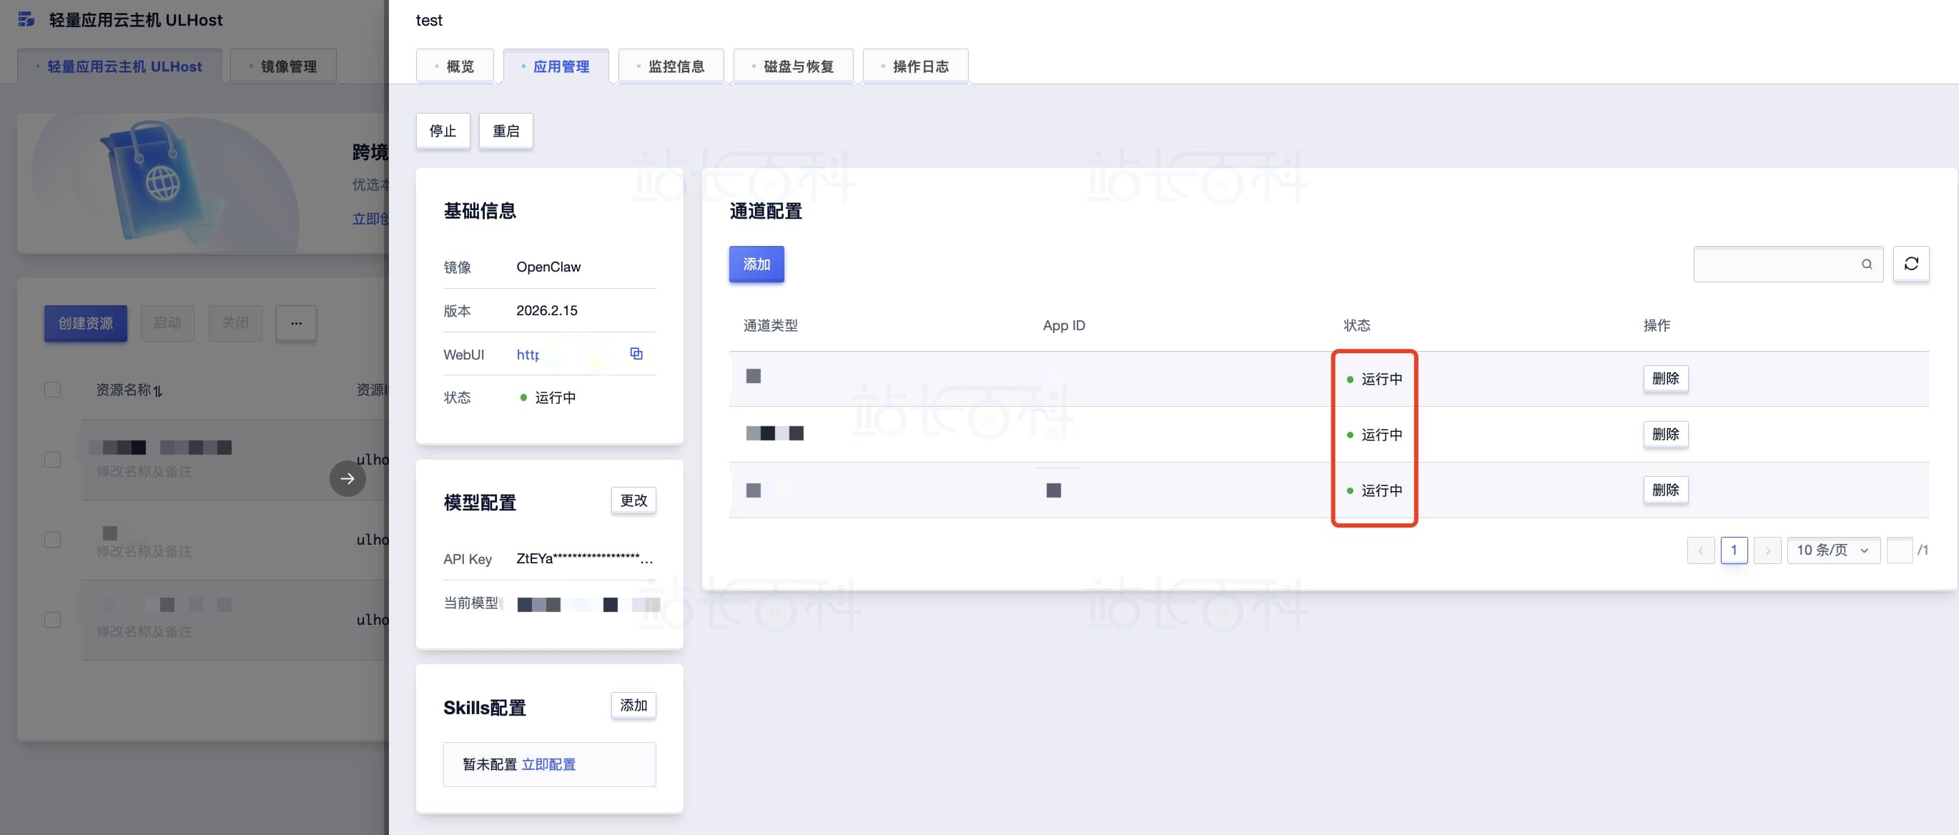Click the OpenClaw image value
Viewport: 1959px width, 835px height.
[x=548, y=267]
